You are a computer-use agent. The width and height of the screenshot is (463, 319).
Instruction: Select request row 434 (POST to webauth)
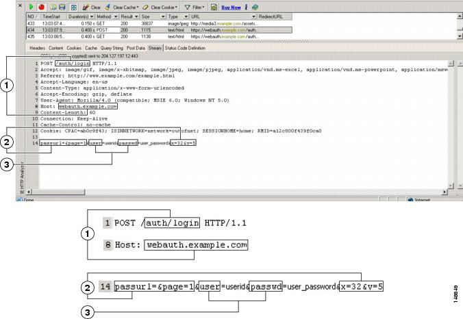point(159,30)
